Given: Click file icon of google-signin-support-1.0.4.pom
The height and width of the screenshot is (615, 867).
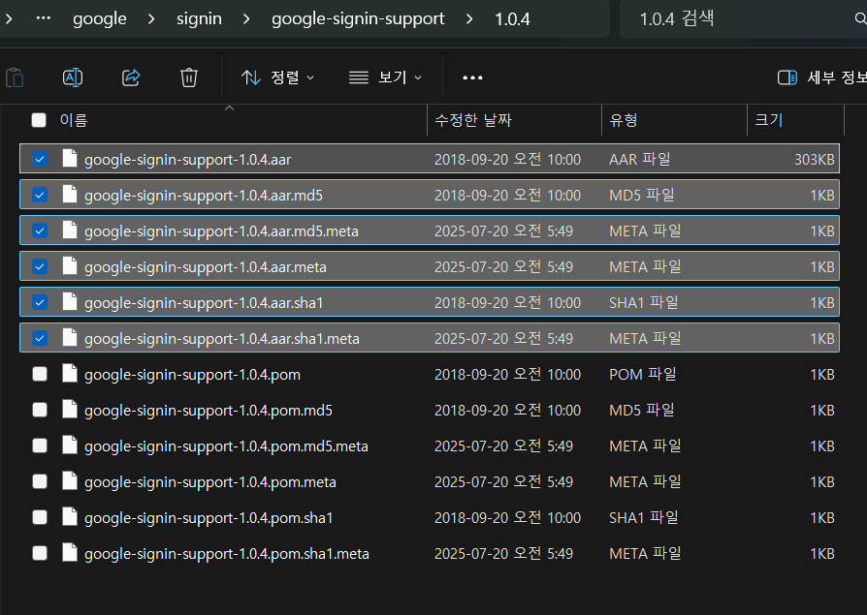Looking at the screenshot, I should coord(70,373).
